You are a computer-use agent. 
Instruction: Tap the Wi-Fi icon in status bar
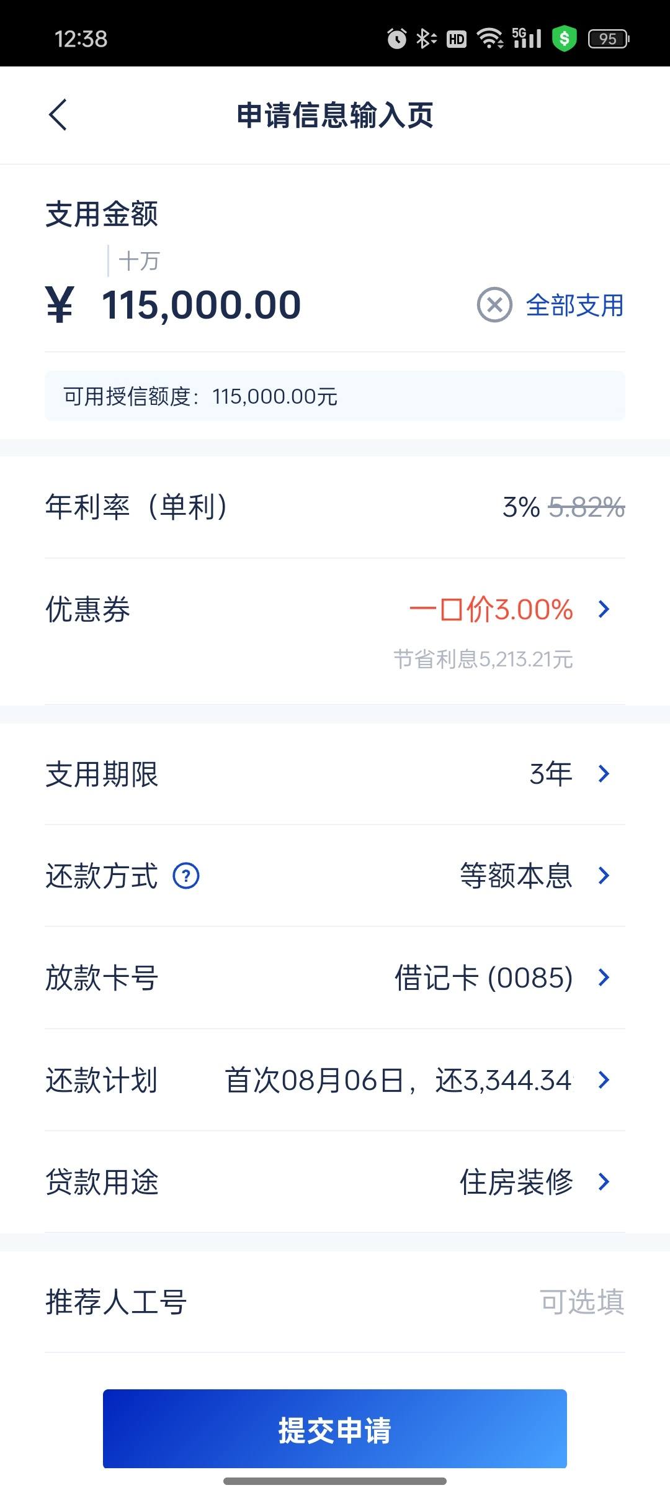(x=490, y=39)
